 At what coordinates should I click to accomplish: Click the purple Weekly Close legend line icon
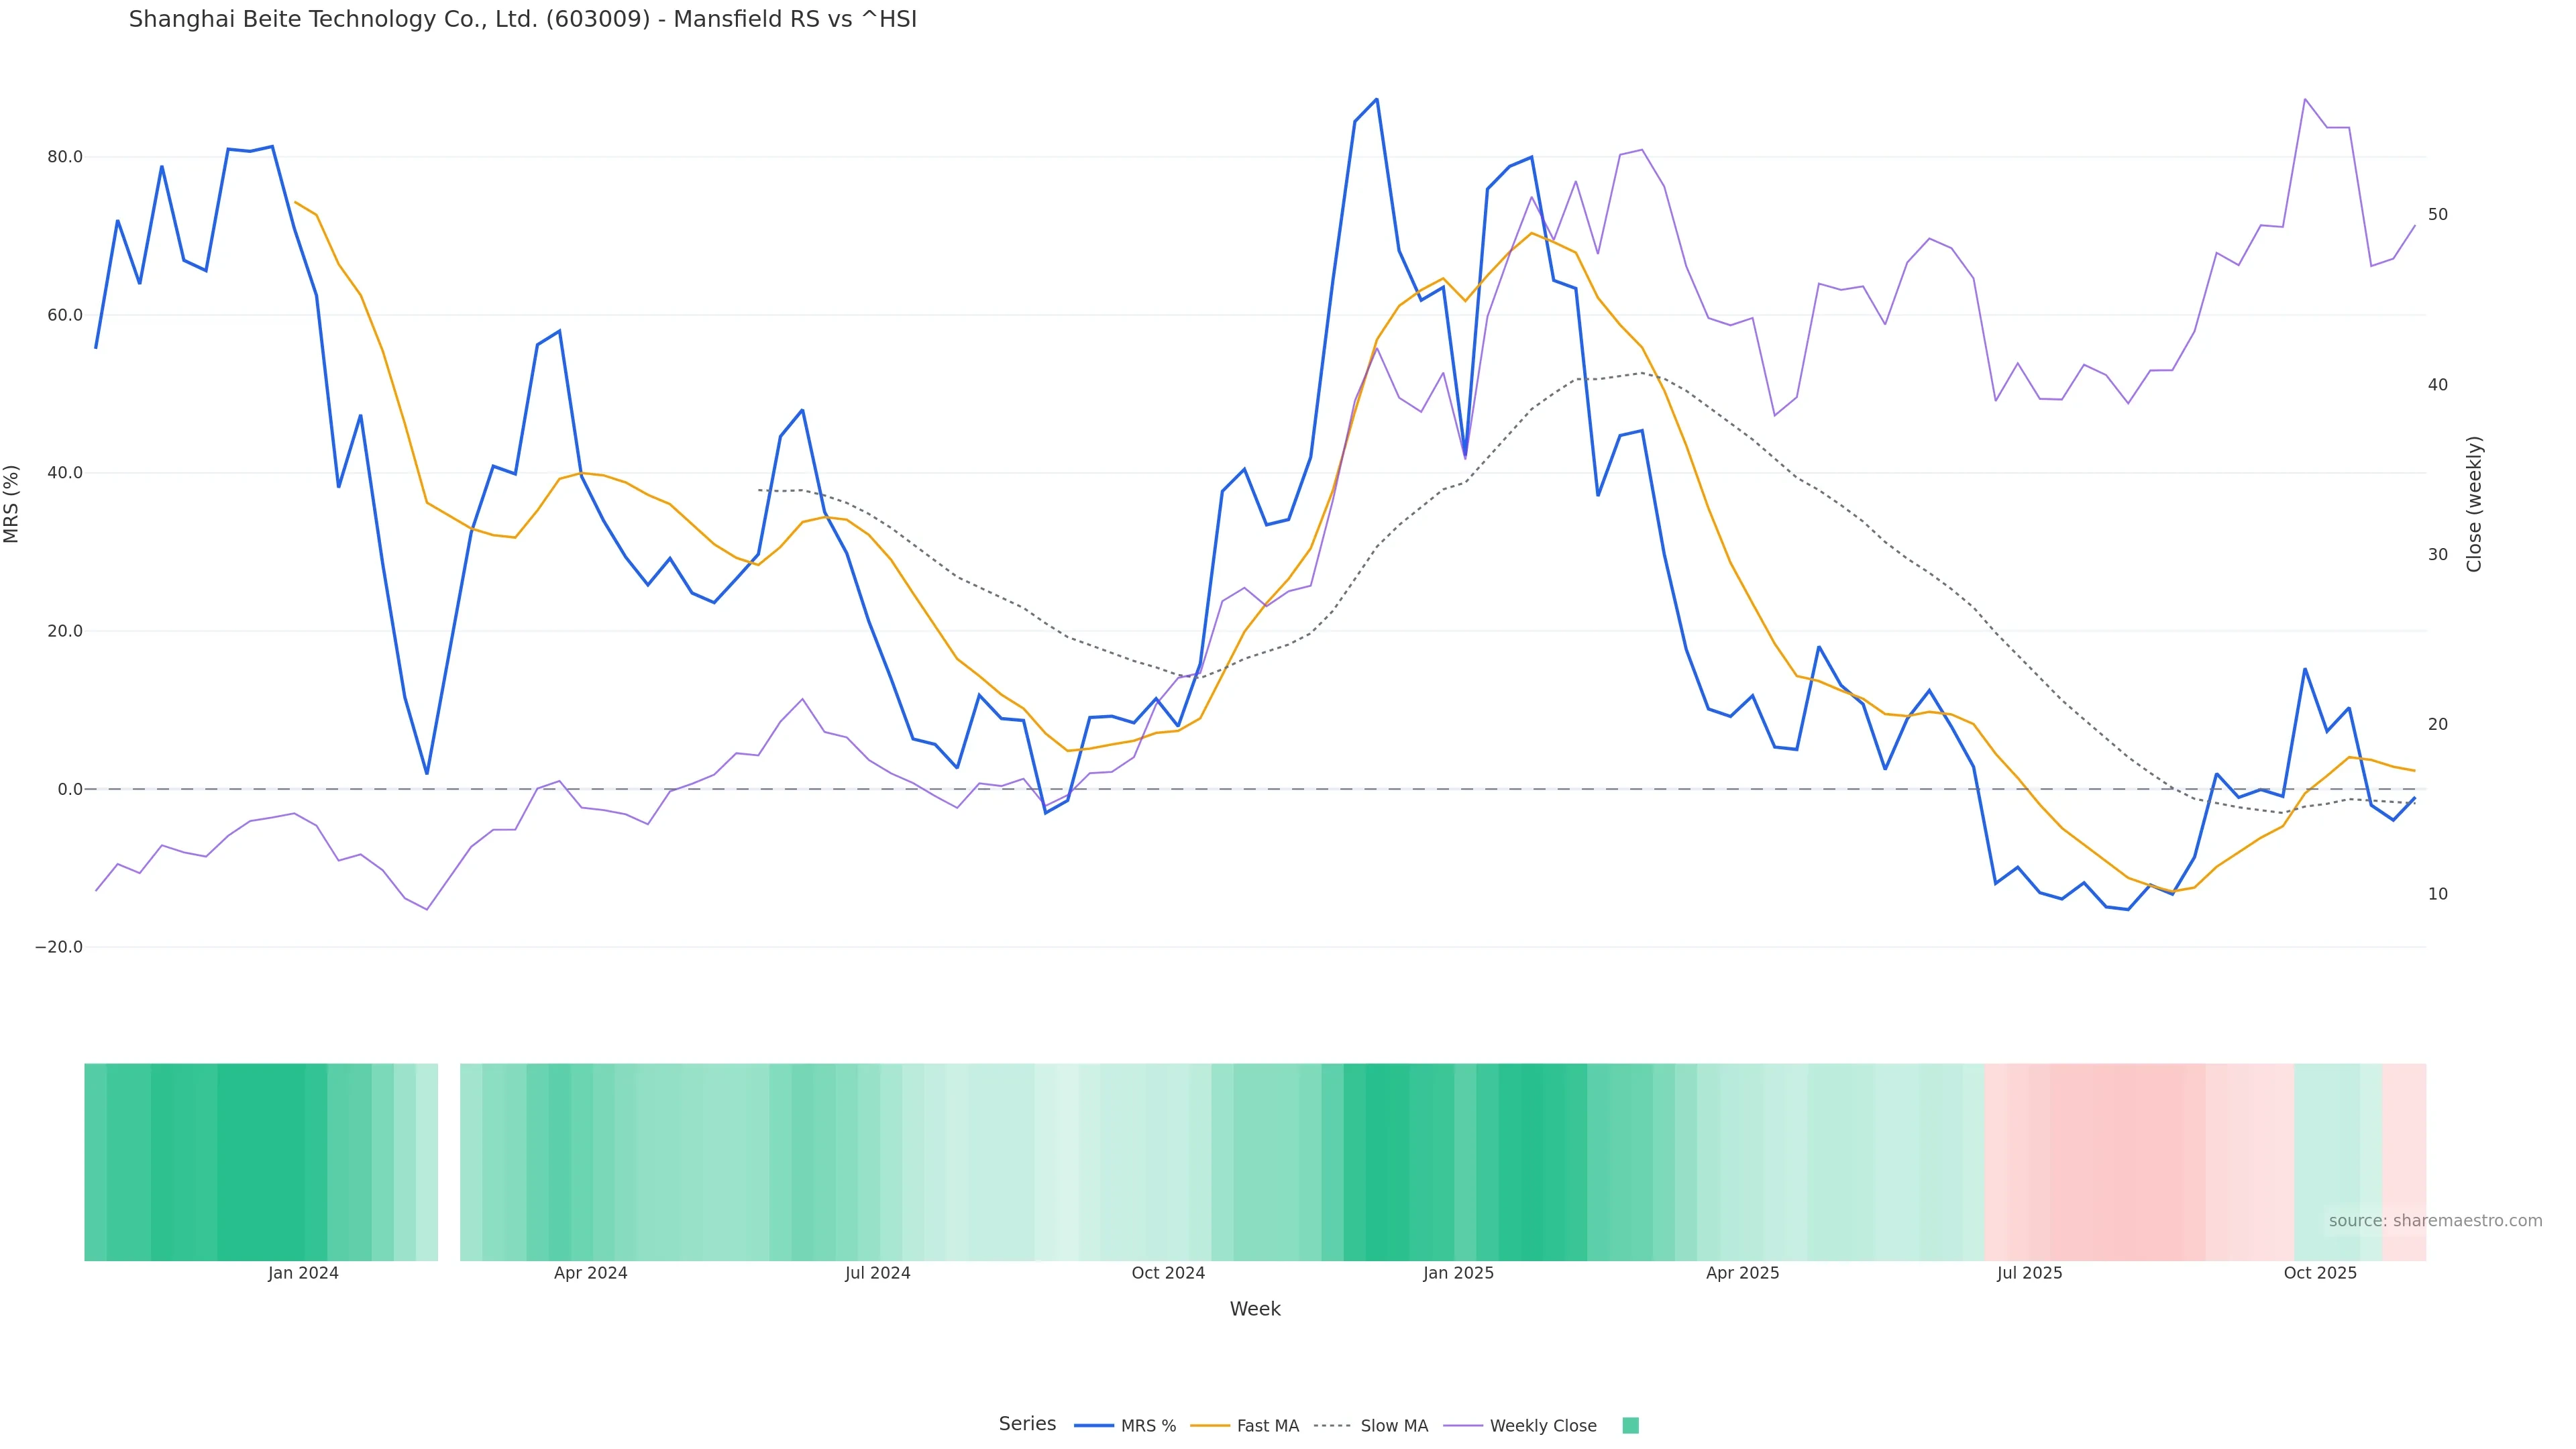point(1463,1426)
